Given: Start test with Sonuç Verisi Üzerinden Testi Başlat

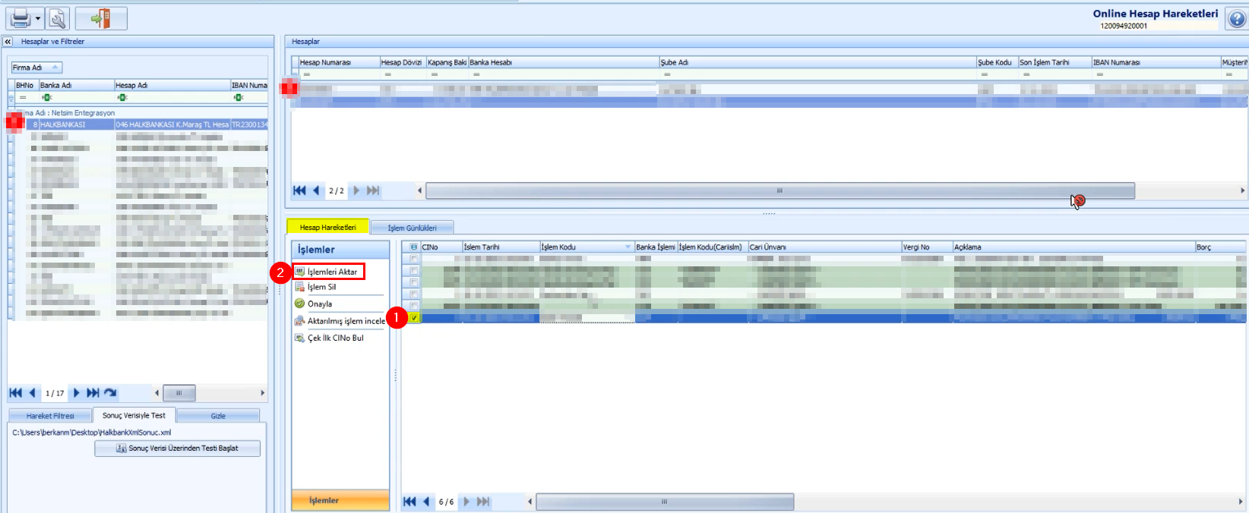Looking at the screenshot, I should pyautogui.click(x=178, y=448).
